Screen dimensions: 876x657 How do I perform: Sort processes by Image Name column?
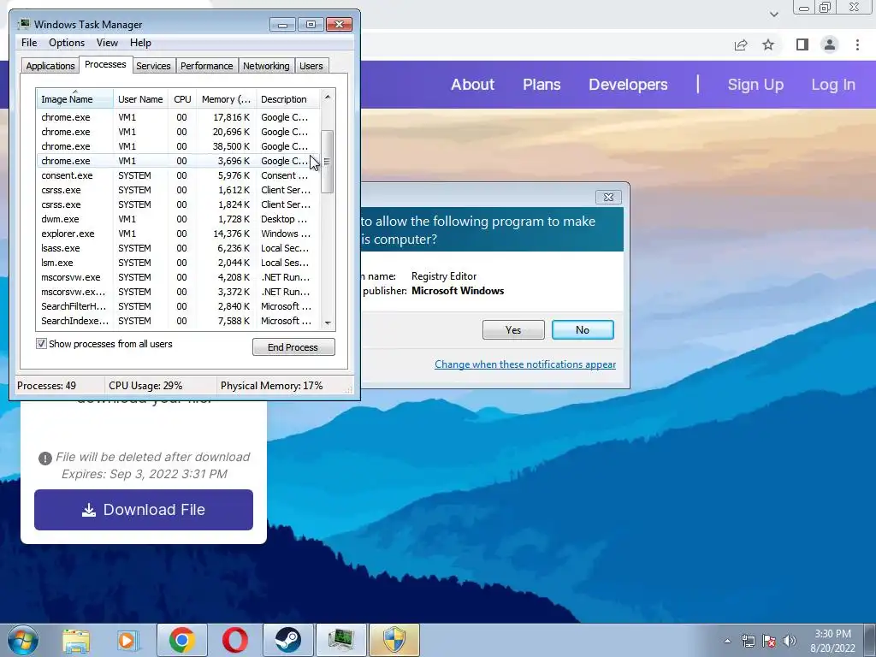[74, 99]
